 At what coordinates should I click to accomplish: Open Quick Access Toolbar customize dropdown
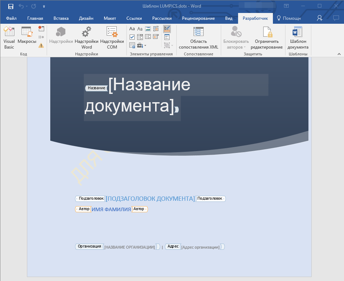[x=44, y=6]
